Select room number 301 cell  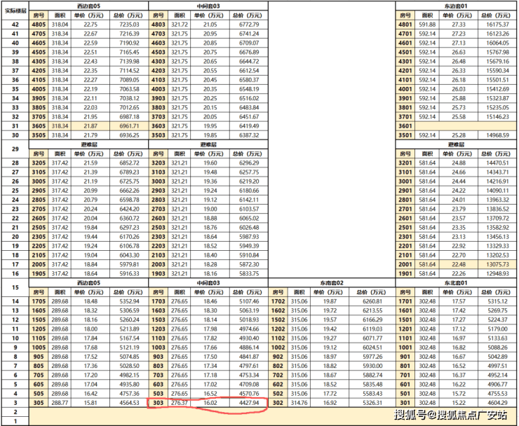click(x=405, y=403)
